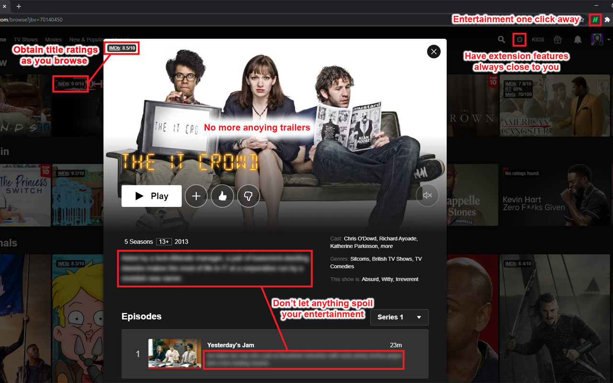The width and height of the screenshot is (613, 383).
Task: Rate the show with thumbs up
Action: [x=222, y=196]
